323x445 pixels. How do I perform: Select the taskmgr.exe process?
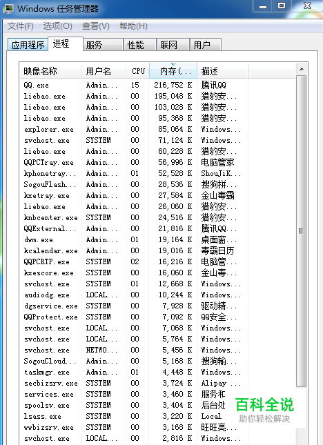point(135,373)
